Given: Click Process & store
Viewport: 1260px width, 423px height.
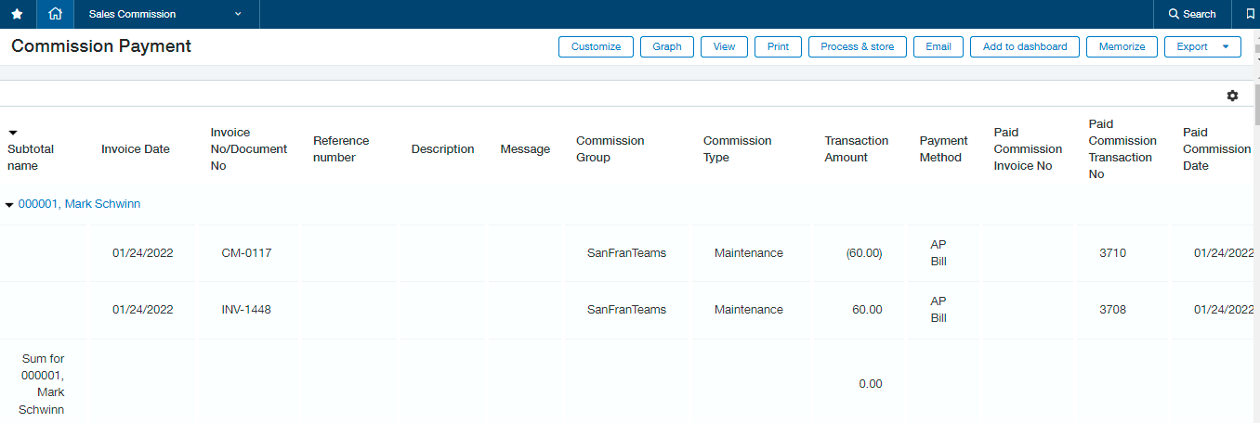Looking at the screenshot, I should 858,46.
